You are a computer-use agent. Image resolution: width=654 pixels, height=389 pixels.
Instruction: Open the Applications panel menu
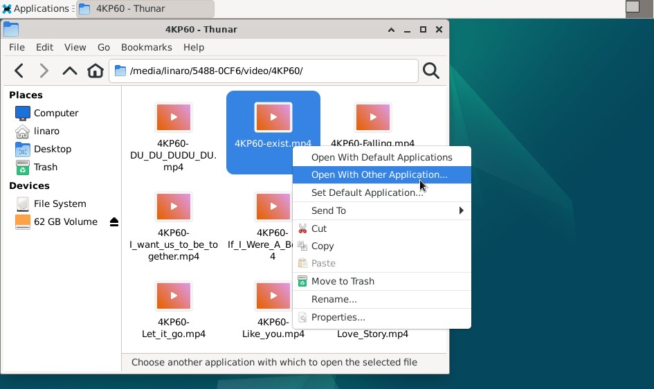click(x=37, y=8)
